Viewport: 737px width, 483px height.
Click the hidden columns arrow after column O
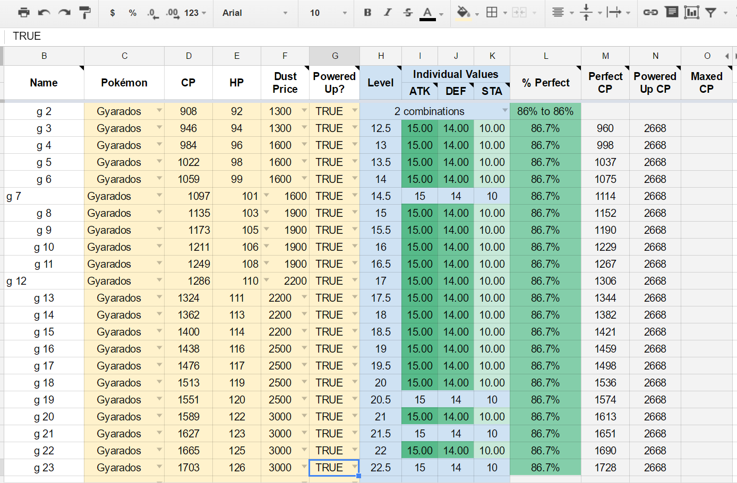pos(726,56)
